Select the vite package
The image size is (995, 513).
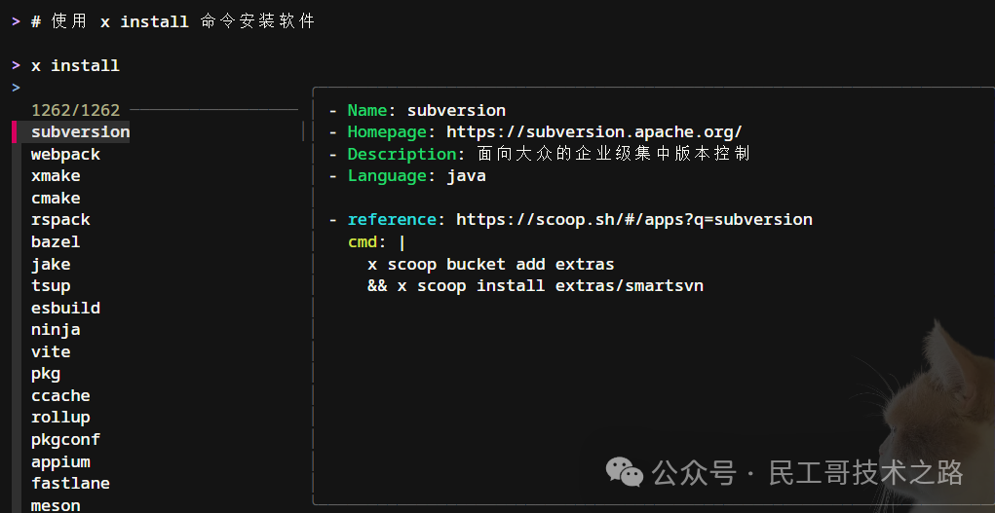51,351
